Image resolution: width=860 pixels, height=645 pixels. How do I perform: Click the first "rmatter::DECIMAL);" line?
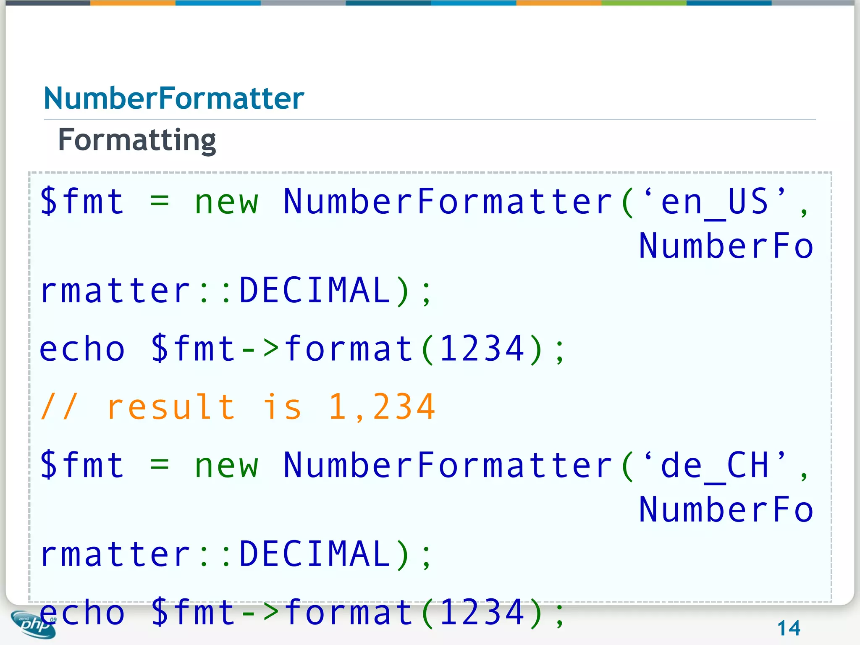(x=236, y=291)
